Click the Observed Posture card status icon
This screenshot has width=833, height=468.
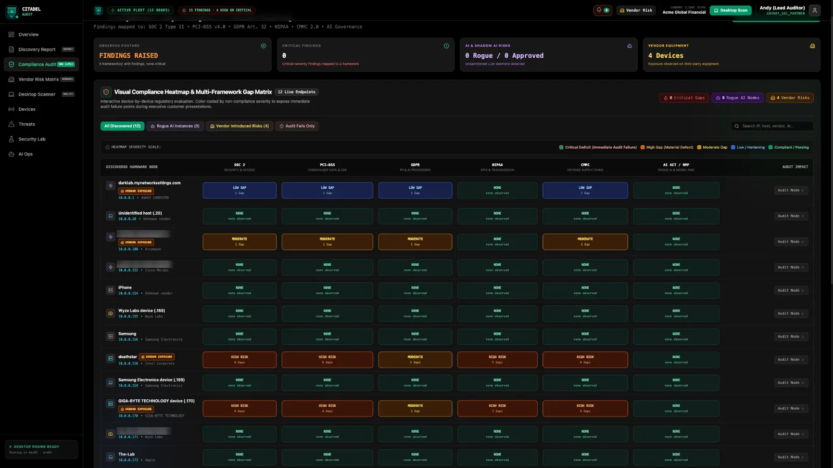coord(263,46)
